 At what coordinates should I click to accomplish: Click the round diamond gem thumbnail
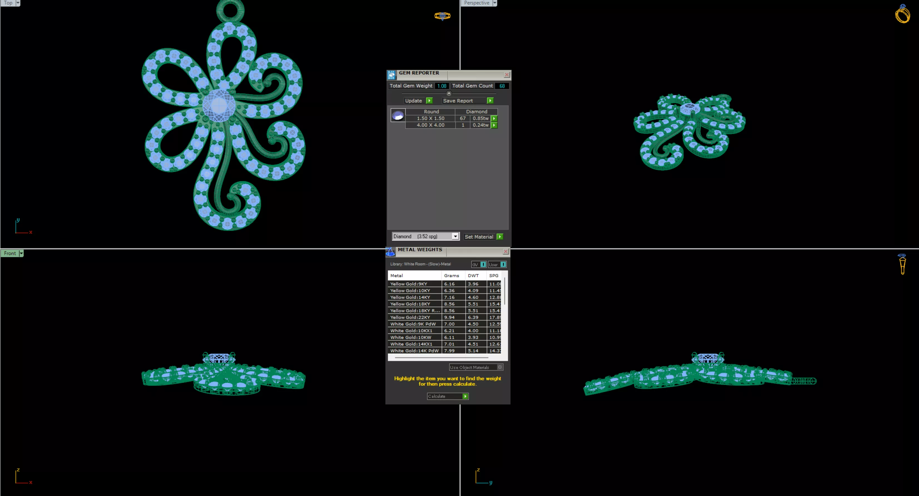398,115
